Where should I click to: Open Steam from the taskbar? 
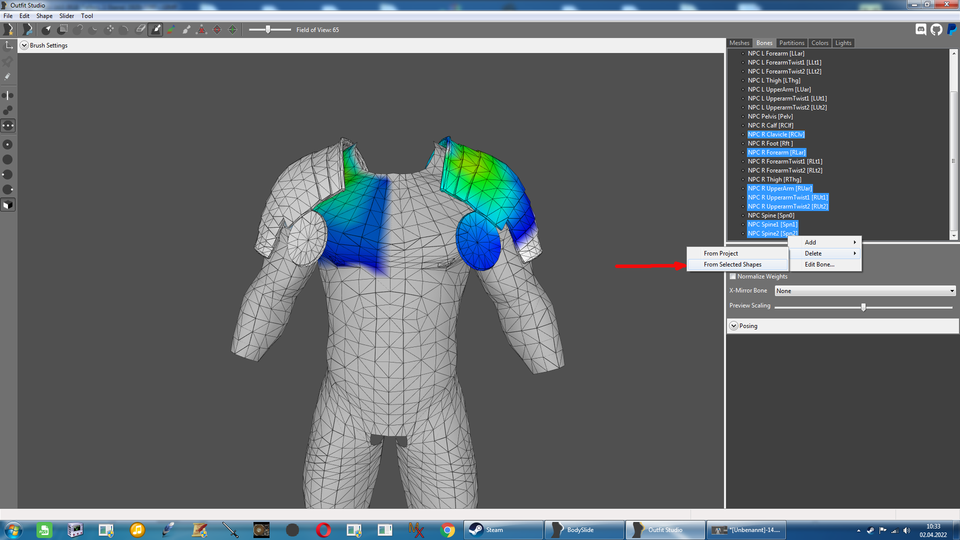(x=503, y=530)
